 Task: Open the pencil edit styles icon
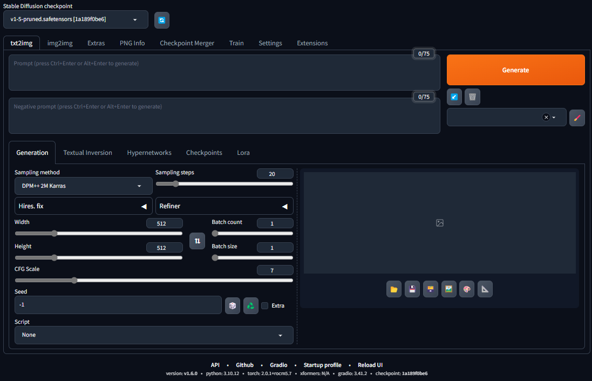[577, 118]
